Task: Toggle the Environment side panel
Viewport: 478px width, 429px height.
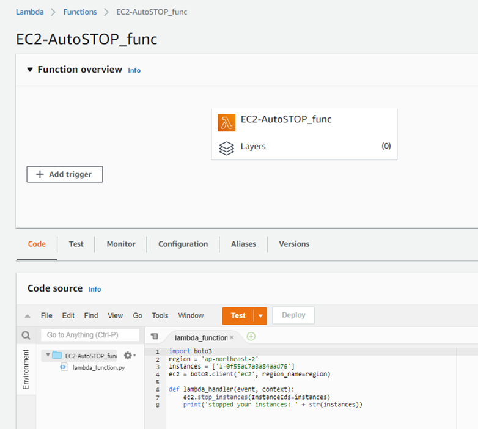Action: [26, 369]
